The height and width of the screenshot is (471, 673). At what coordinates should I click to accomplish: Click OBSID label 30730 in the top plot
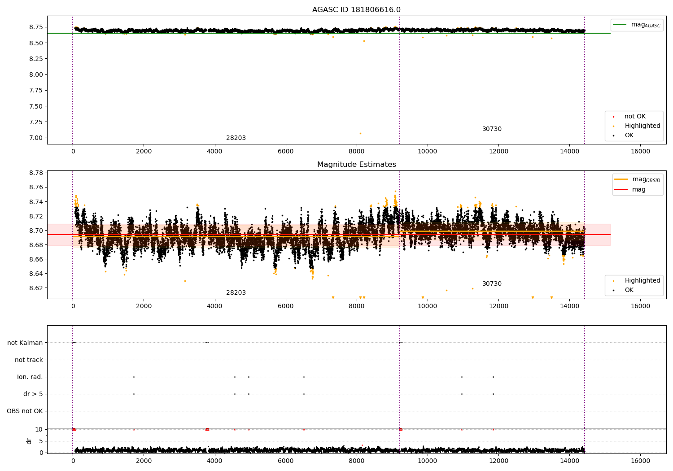(x=492, y=129)
